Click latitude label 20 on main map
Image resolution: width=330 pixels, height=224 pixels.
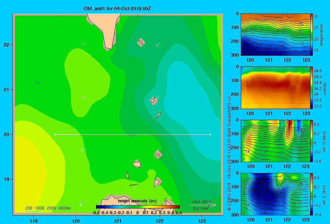6,134
